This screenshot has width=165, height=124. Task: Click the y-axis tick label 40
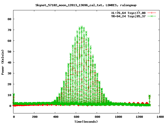coord(10,63)
